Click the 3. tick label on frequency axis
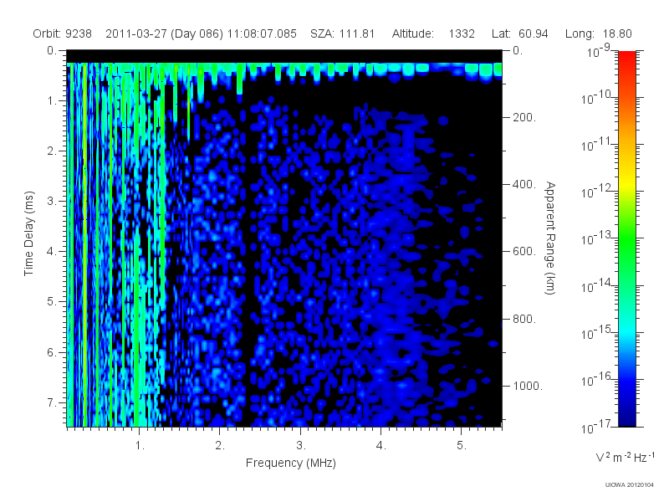This screenshot has width=669, height=502. click(x=301, y=446)
